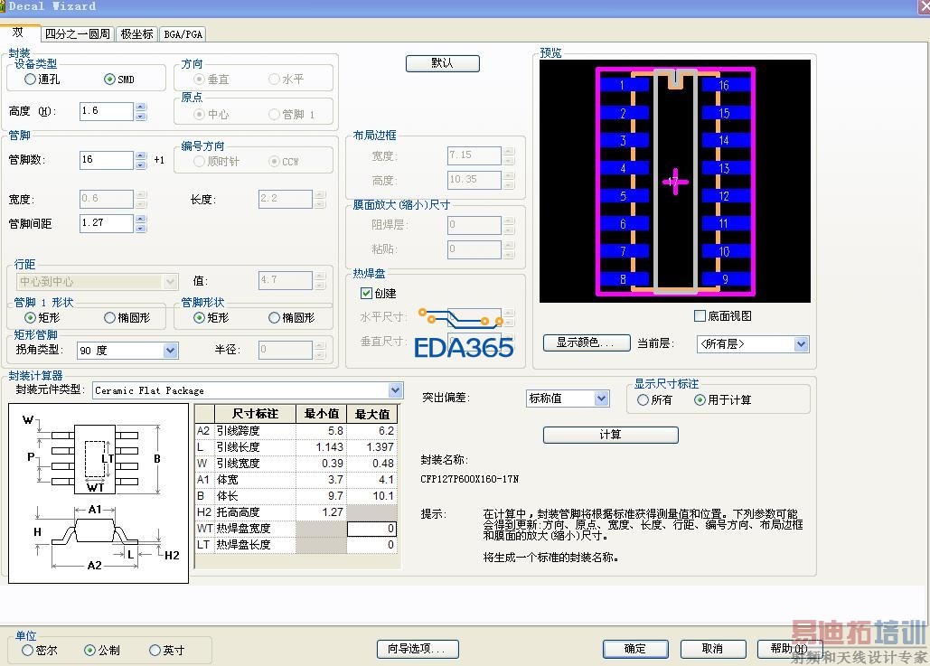Viewport: 930px width, 666px height.
Task: Enable the 底面视图 checkbox
Action: point(700,316)
